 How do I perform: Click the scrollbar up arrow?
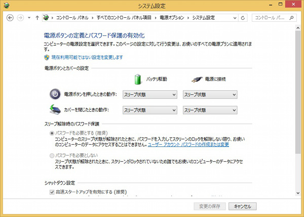point(298,28)
